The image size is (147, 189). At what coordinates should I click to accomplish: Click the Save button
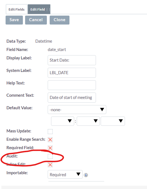coord(14,20)
